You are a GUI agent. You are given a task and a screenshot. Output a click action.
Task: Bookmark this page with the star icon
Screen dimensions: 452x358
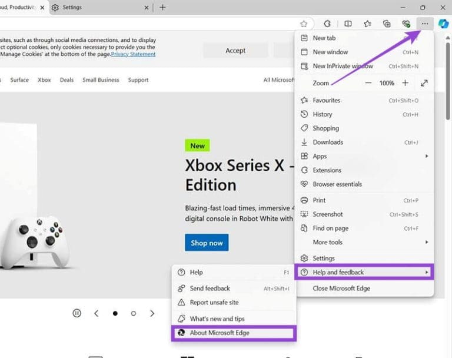pyautogui.click(x=304, y=24)
